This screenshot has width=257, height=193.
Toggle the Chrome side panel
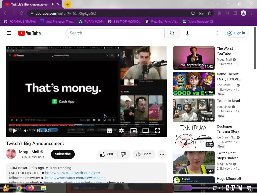coord(235,13)
